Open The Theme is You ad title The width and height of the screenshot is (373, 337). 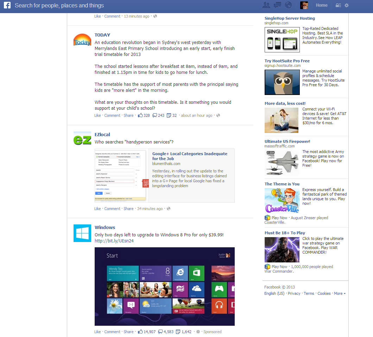click(x=282, y=184)
